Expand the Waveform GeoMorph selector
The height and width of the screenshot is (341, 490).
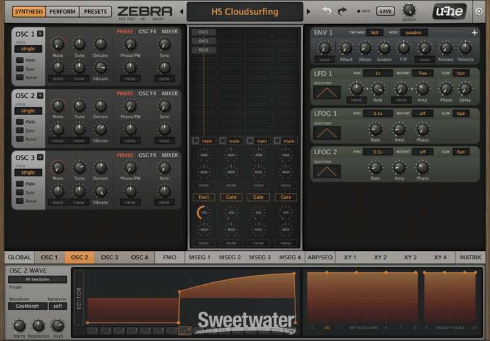pyautogui.click(x=28, y=305)
